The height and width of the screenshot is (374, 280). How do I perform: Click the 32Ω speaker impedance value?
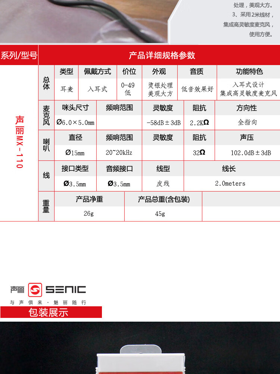[199, 153]
